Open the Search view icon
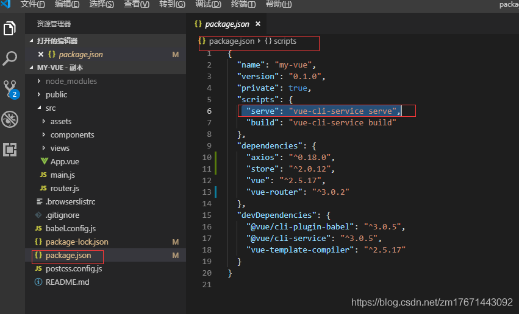 point(10,58)
